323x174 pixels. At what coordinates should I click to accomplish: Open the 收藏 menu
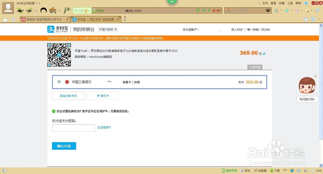(x=282, y=3)
